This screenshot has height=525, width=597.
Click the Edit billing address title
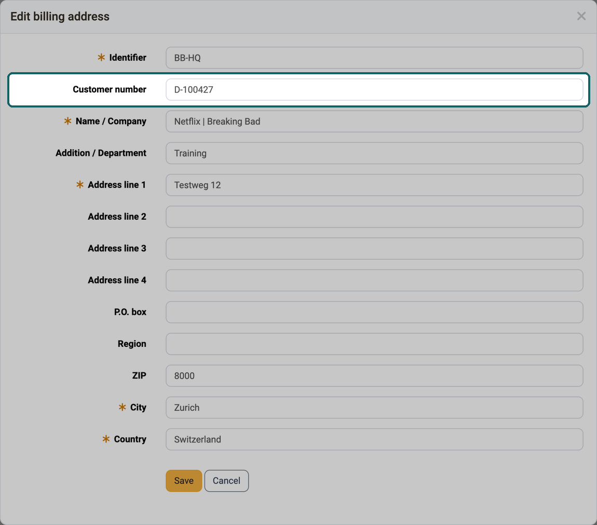pos(60,17)
